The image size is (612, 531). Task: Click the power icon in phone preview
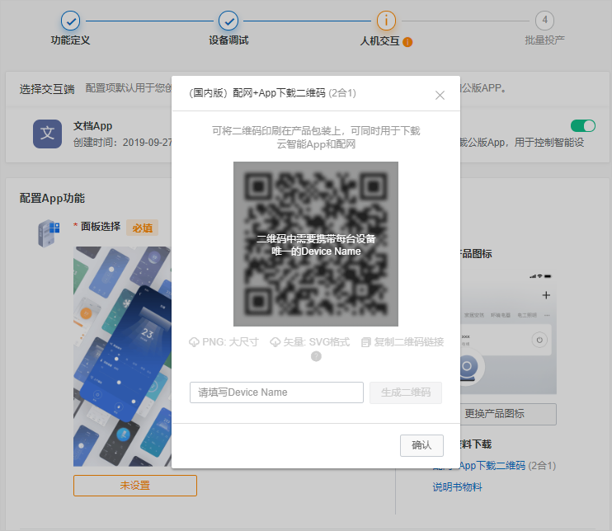coord(539,340)
